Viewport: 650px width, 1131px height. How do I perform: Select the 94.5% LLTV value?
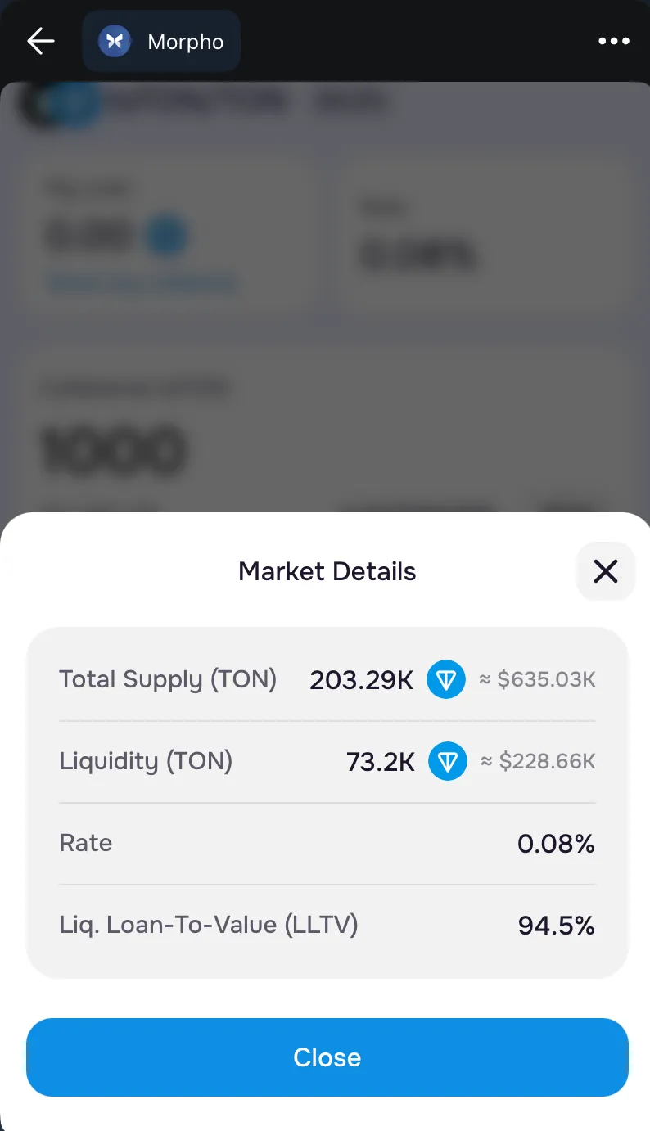(556, 926)
